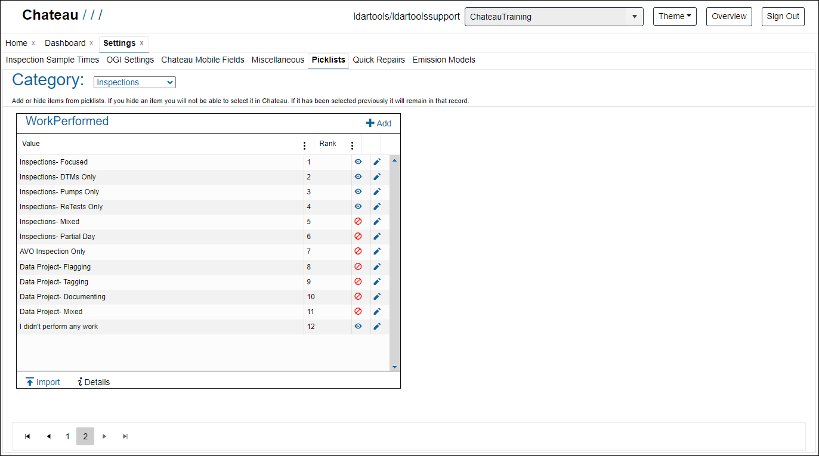Screen dimensions: 819x456
Task: Edit the Data Project- Tagging item
Action: click(377, 281)
